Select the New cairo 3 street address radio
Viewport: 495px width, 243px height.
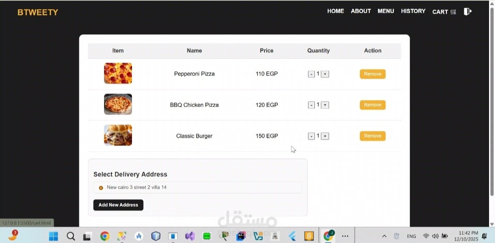pyautogui.click(x=101, y=188)
